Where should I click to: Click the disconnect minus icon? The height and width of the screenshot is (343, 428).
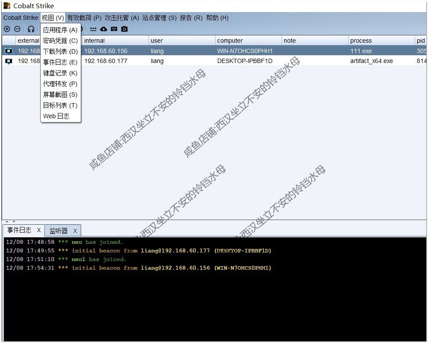tap(17, 29)
